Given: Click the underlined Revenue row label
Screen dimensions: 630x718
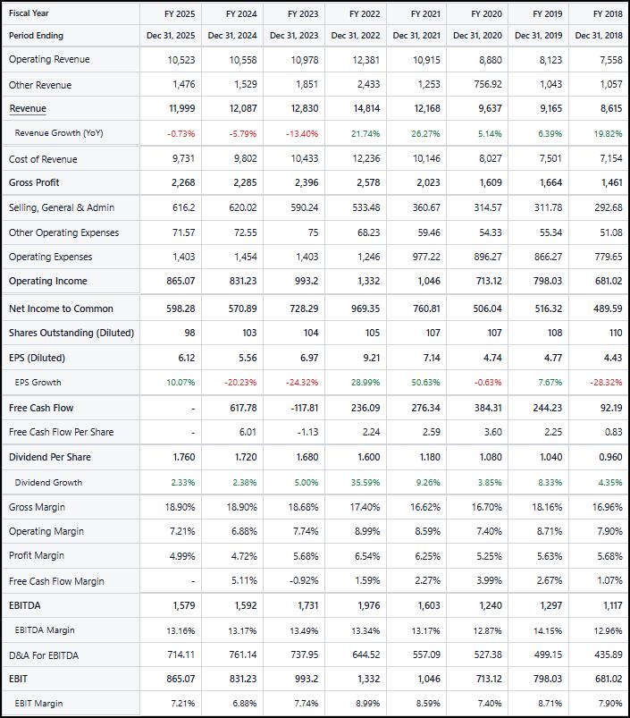Looking at the screenshot, I should [x=27, y=108].
